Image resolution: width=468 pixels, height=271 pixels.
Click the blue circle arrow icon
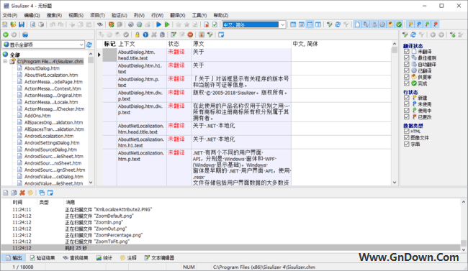click(x=145, y=35)
